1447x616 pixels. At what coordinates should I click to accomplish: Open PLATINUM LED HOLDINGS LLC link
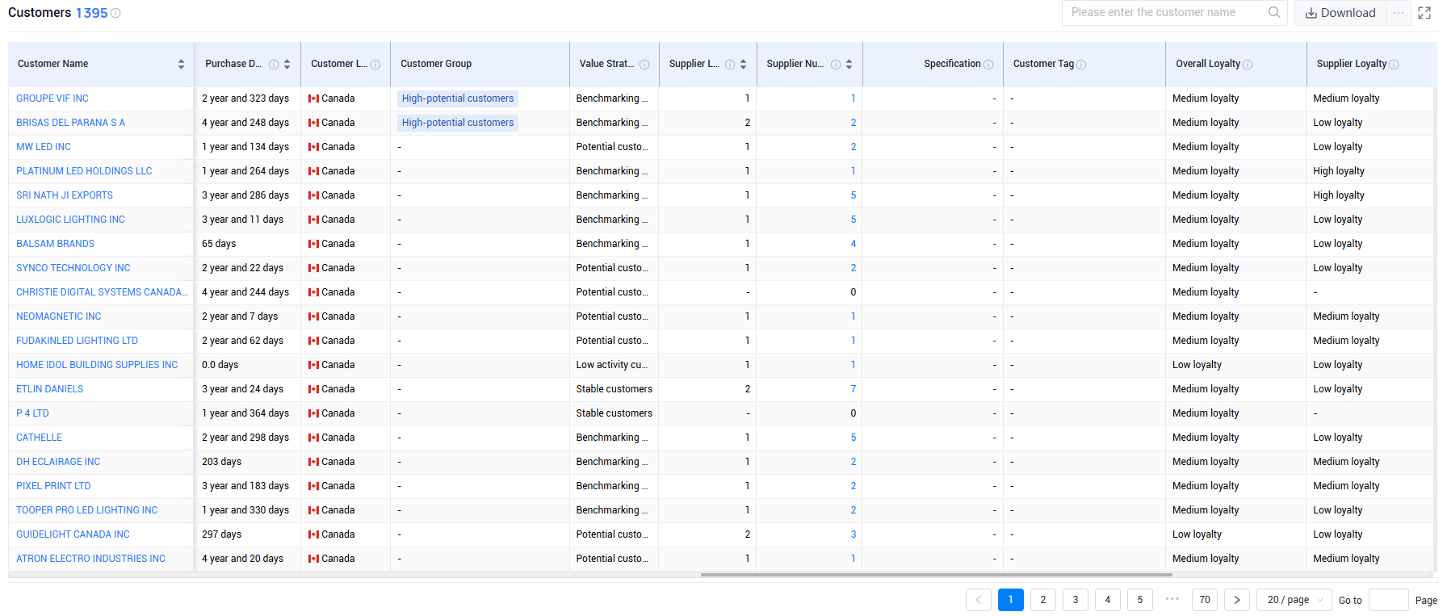[84, 171]
